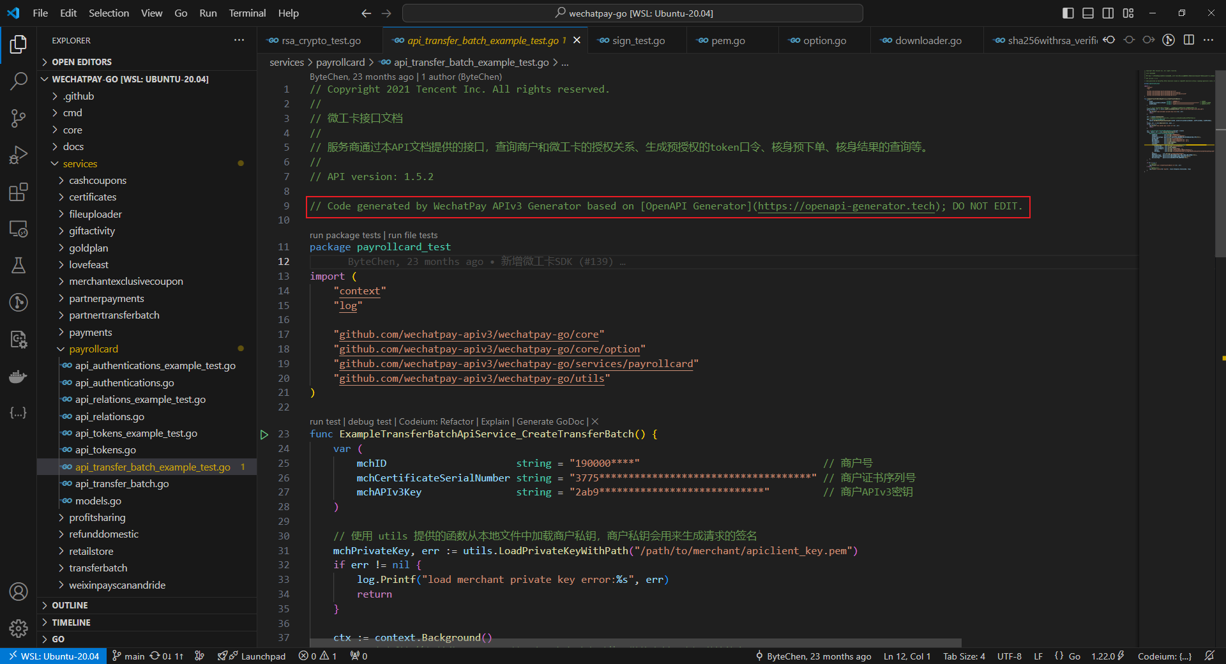Viewport: 1226px width, 664px height.
Task: Open the notifications bell in status bar
Action: tap(1209, 656)
